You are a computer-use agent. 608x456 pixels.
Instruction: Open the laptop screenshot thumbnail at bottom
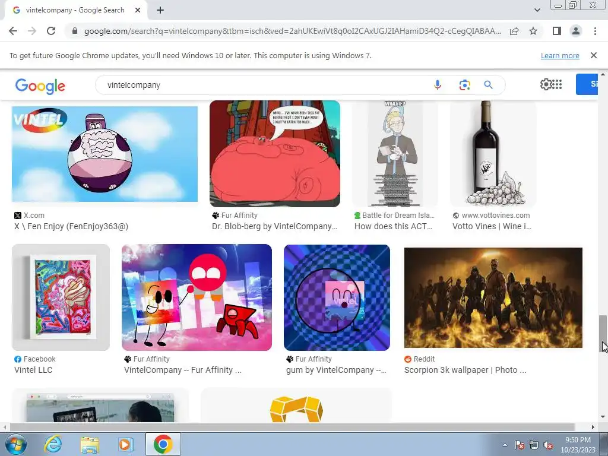coord(100,405)
